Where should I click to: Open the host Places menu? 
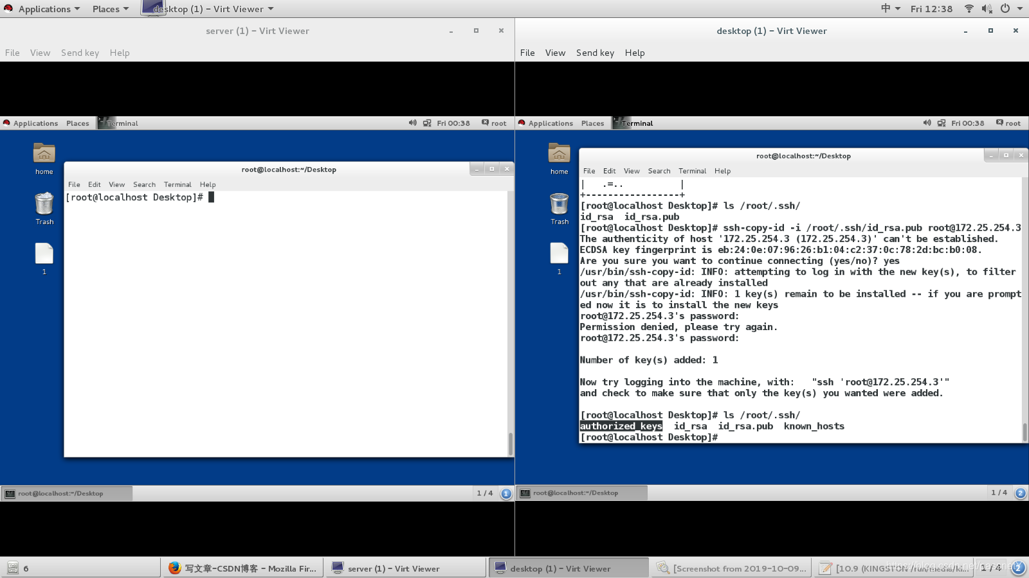click(x=110, y=9)
